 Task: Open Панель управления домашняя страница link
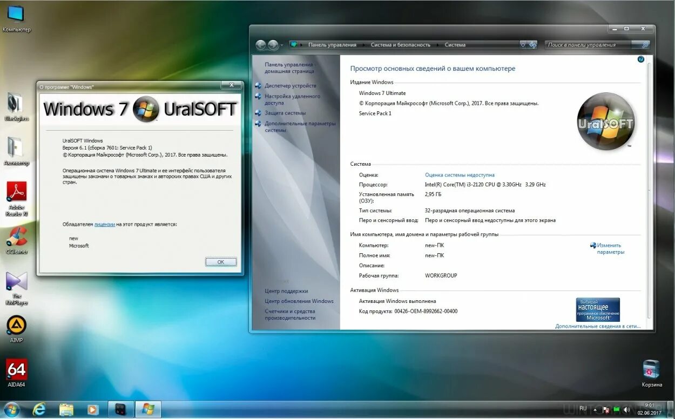[x=290, y=67]
